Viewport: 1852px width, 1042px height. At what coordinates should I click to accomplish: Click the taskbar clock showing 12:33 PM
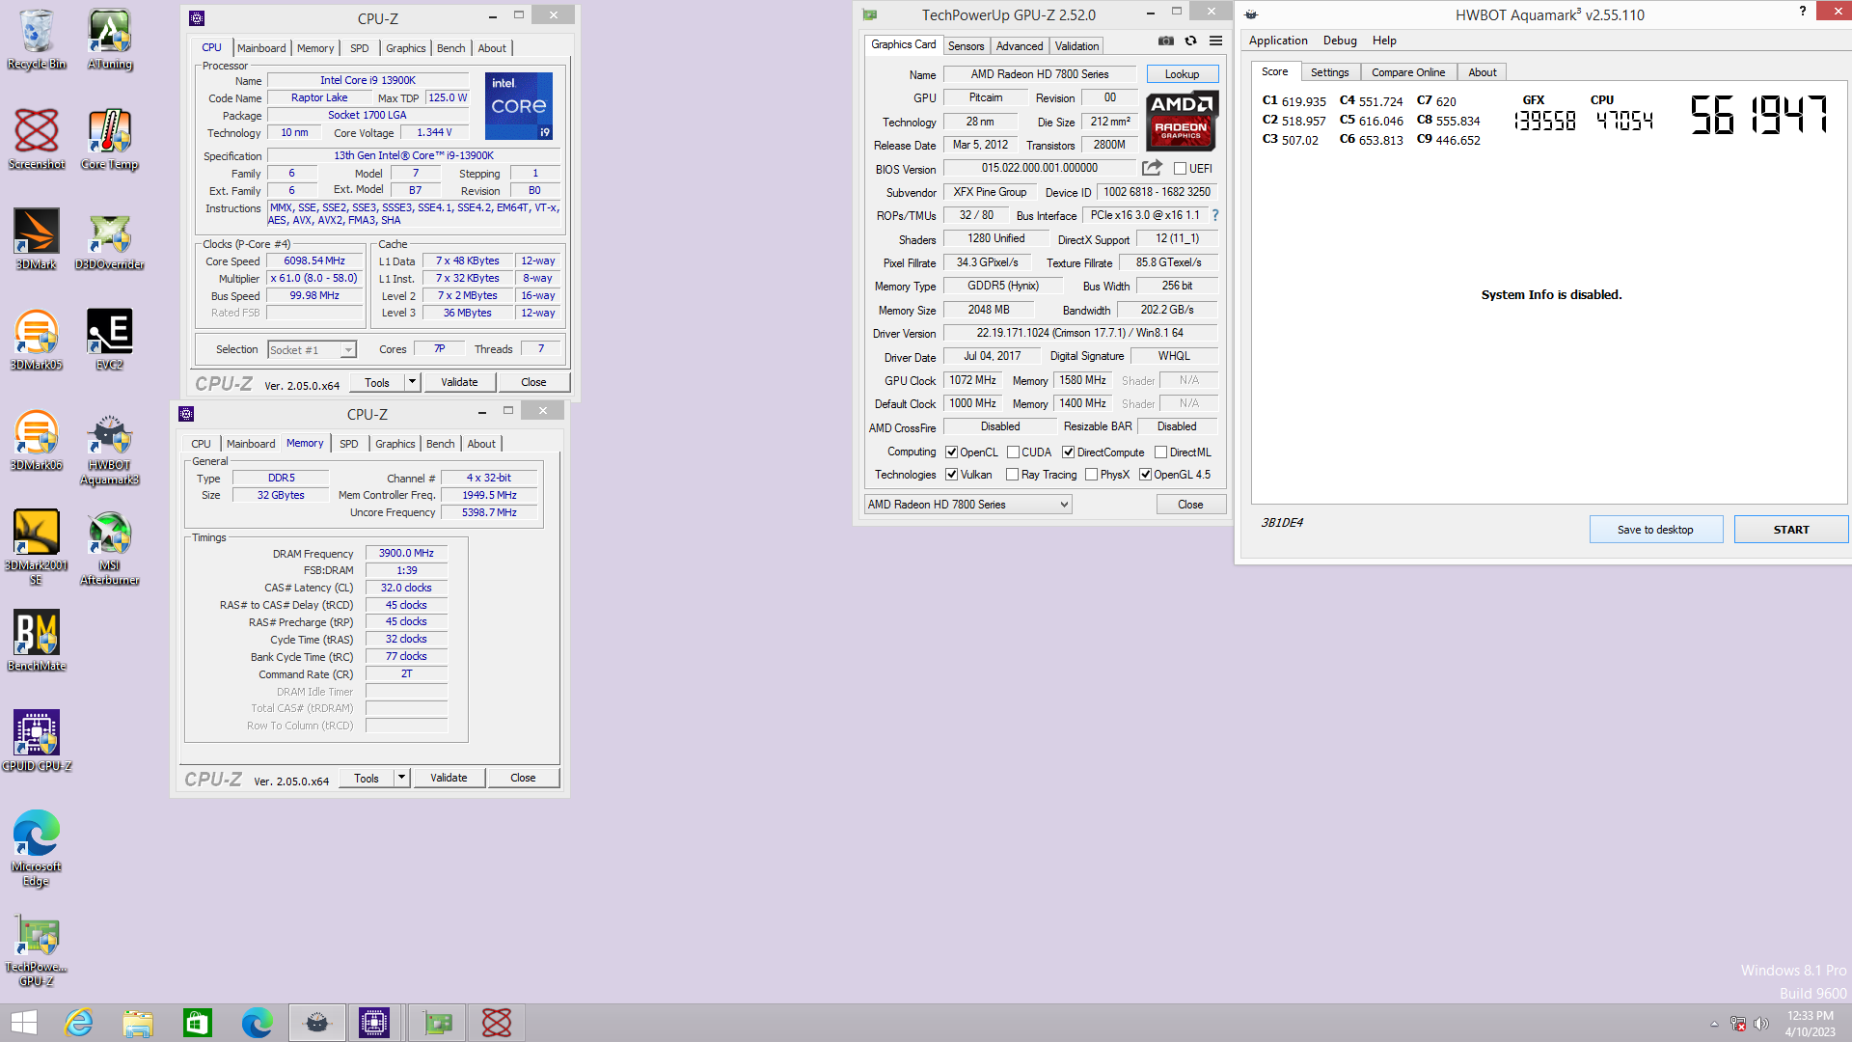[1810, 1024]
